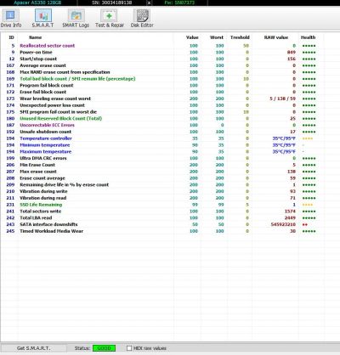Click the serial number SN field
This screenshot has height=355, width=340.
pos(112,3)
